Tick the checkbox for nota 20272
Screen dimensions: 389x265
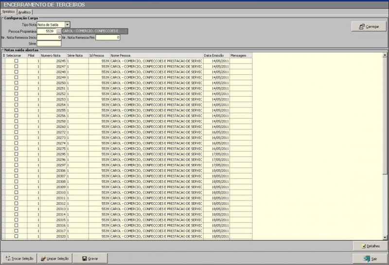click(x=16, y=132)
